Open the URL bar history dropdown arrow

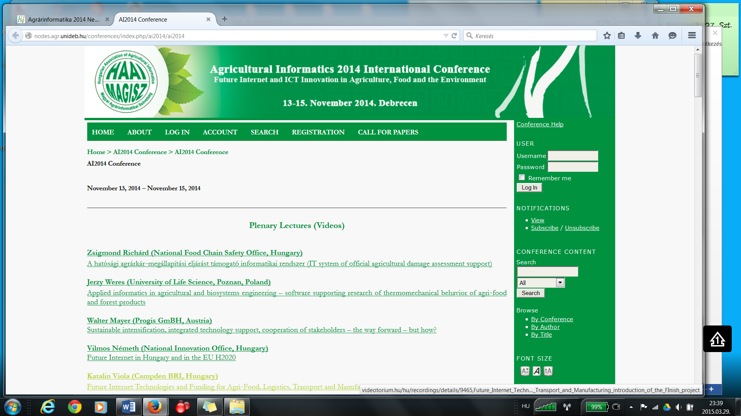pyautogui.click(x=446, y=36)
